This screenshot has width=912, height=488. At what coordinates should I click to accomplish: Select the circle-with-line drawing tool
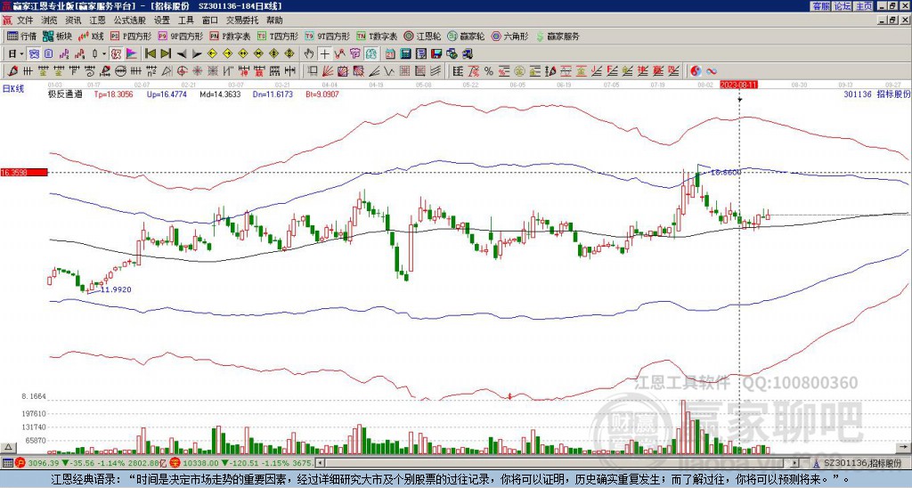point(120,71)
